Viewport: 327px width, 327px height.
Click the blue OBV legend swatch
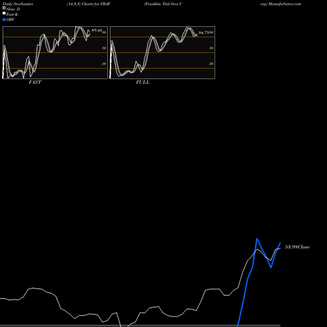(x=4, y=20)
